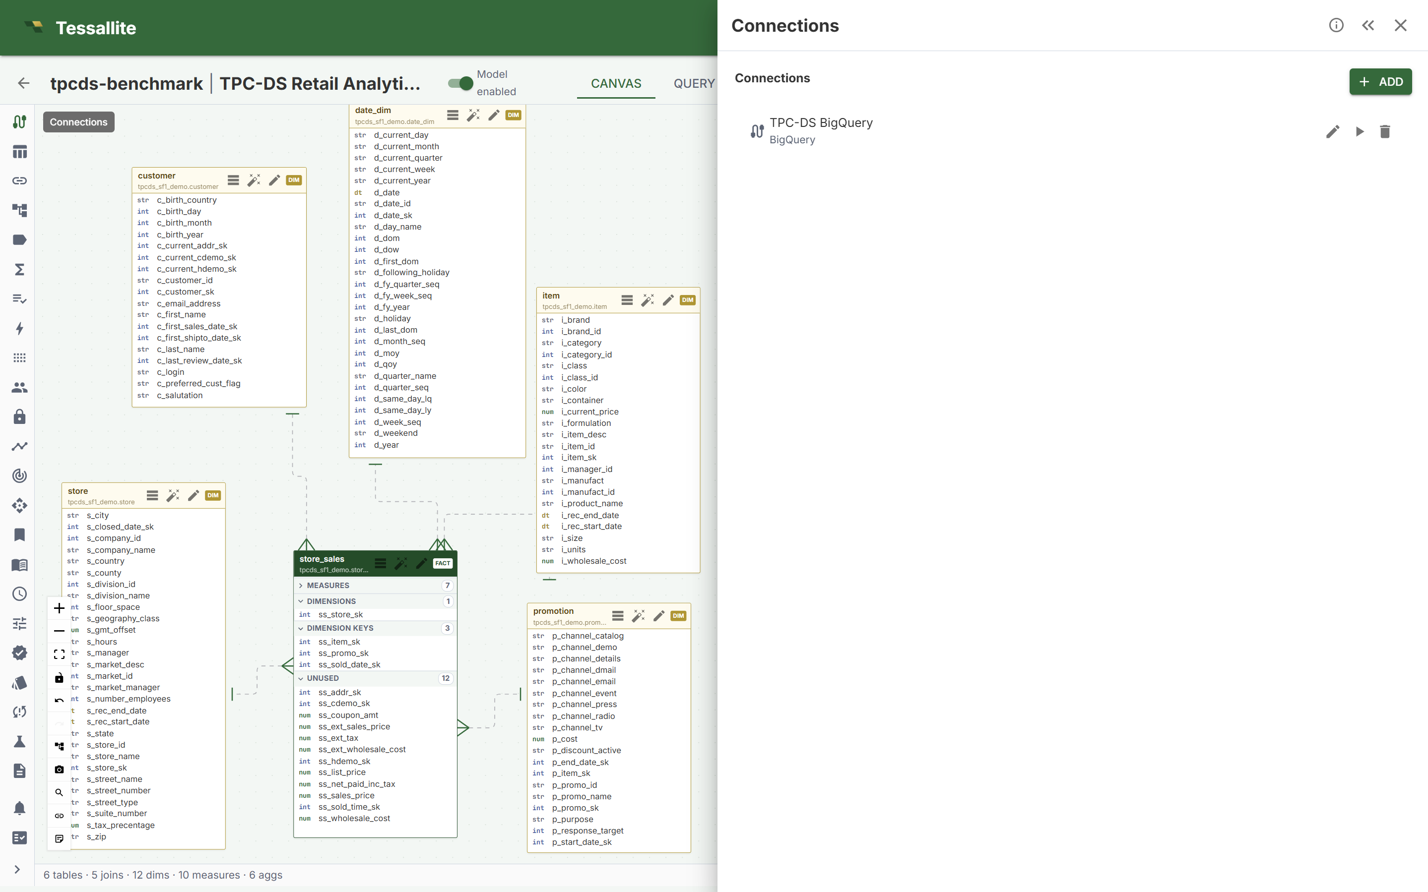Go back with the arrow icon
Image resolution: width=1428 pixels, height=892 pixels.
(24, 83)
